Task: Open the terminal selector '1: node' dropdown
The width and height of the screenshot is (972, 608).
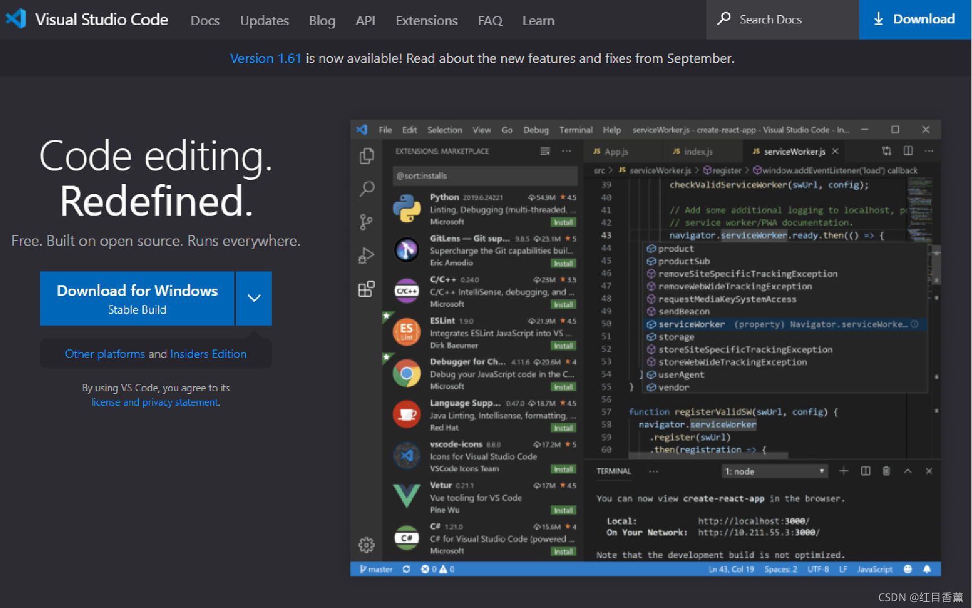Action: (774, 471)
